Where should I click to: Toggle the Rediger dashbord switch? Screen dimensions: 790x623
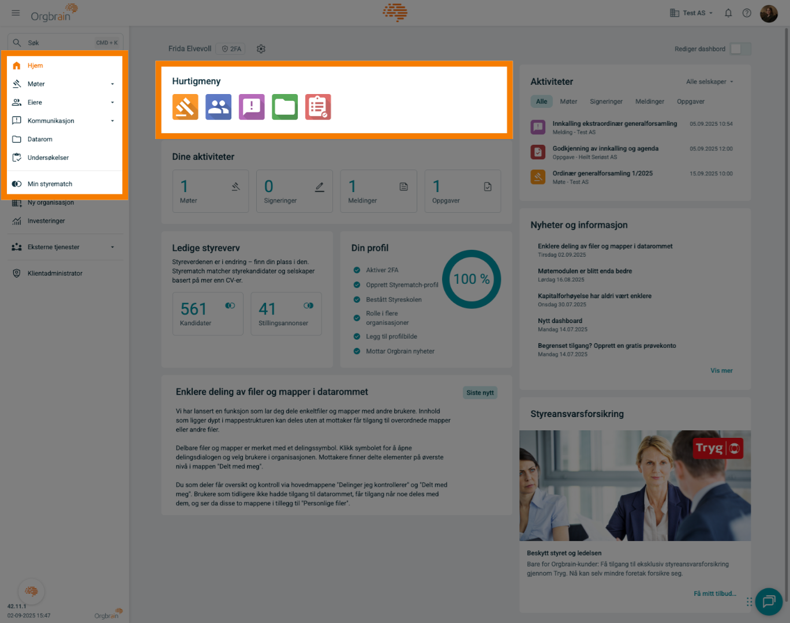coord(740,49)
